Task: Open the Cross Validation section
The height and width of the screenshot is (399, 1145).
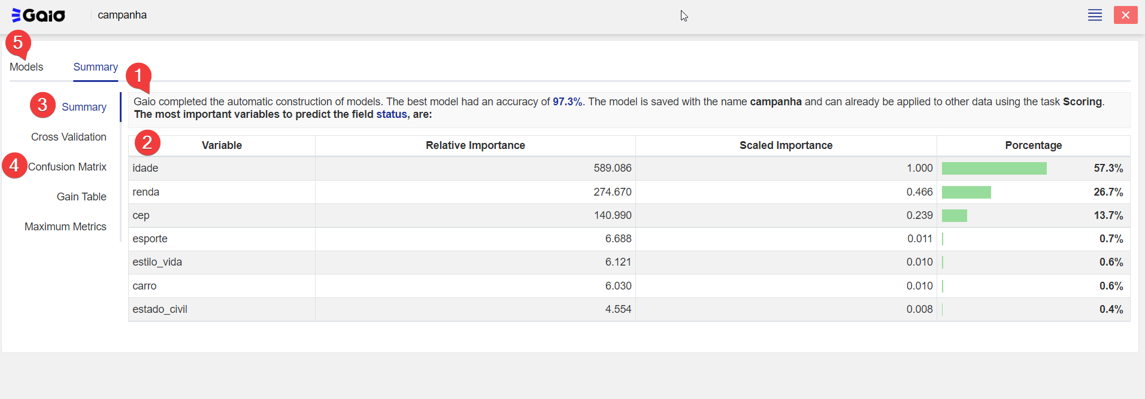Action: coord(68,137)
